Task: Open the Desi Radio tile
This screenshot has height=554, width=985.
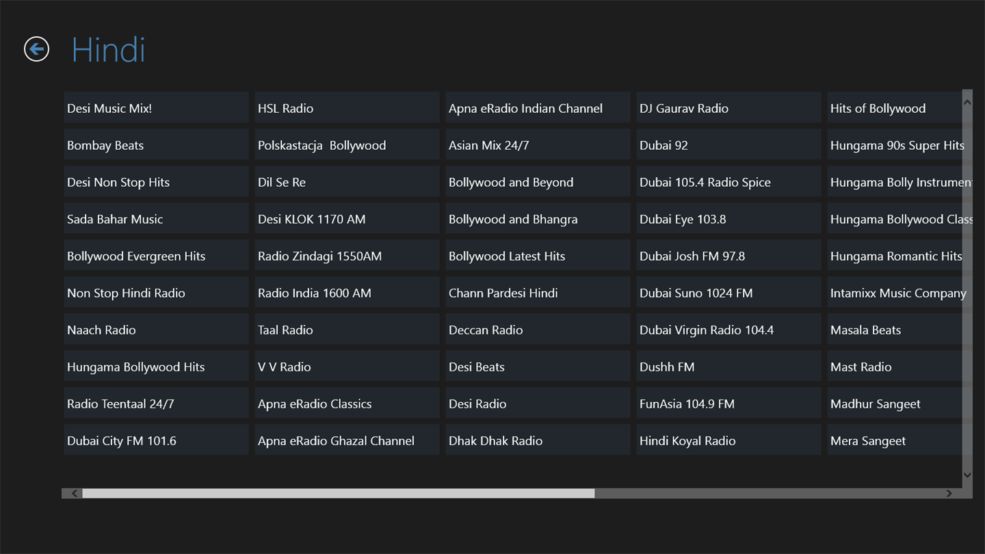Action: click(538, 404)
